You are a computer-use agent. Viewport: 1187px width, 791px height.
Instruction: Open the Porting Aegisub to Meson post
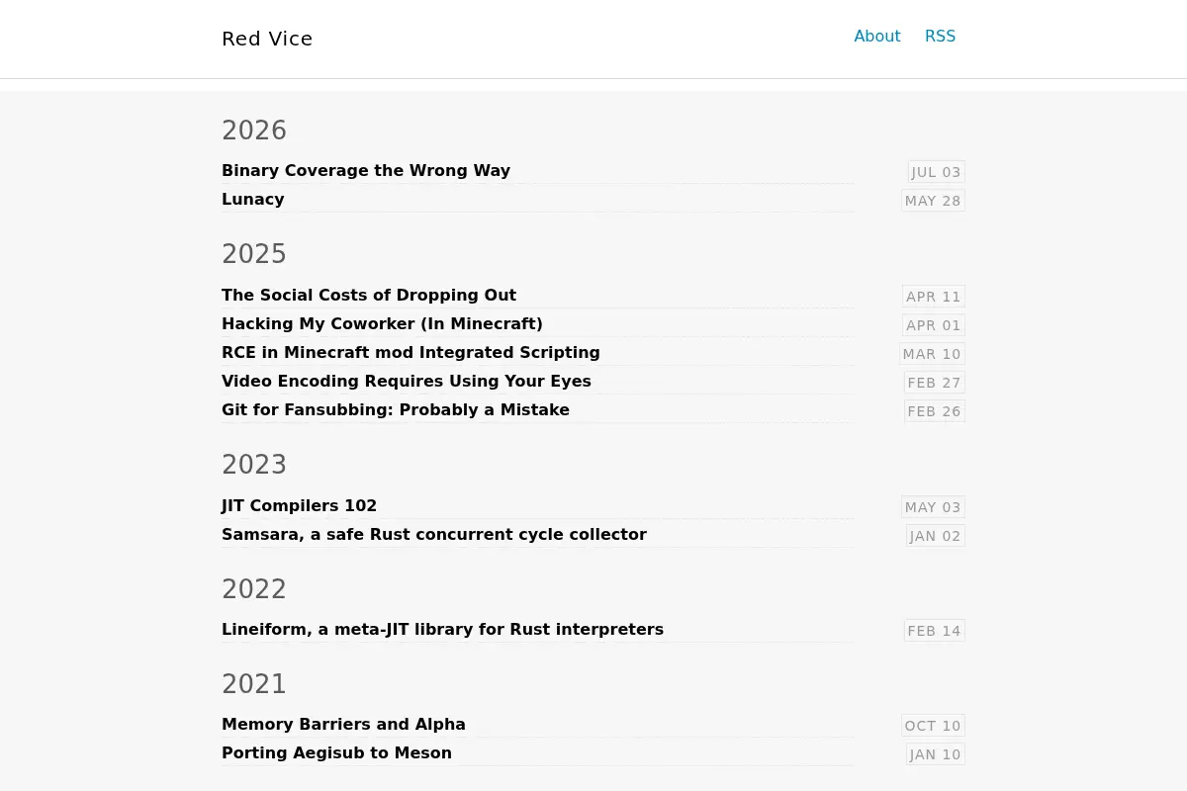[x=336, y=752]
